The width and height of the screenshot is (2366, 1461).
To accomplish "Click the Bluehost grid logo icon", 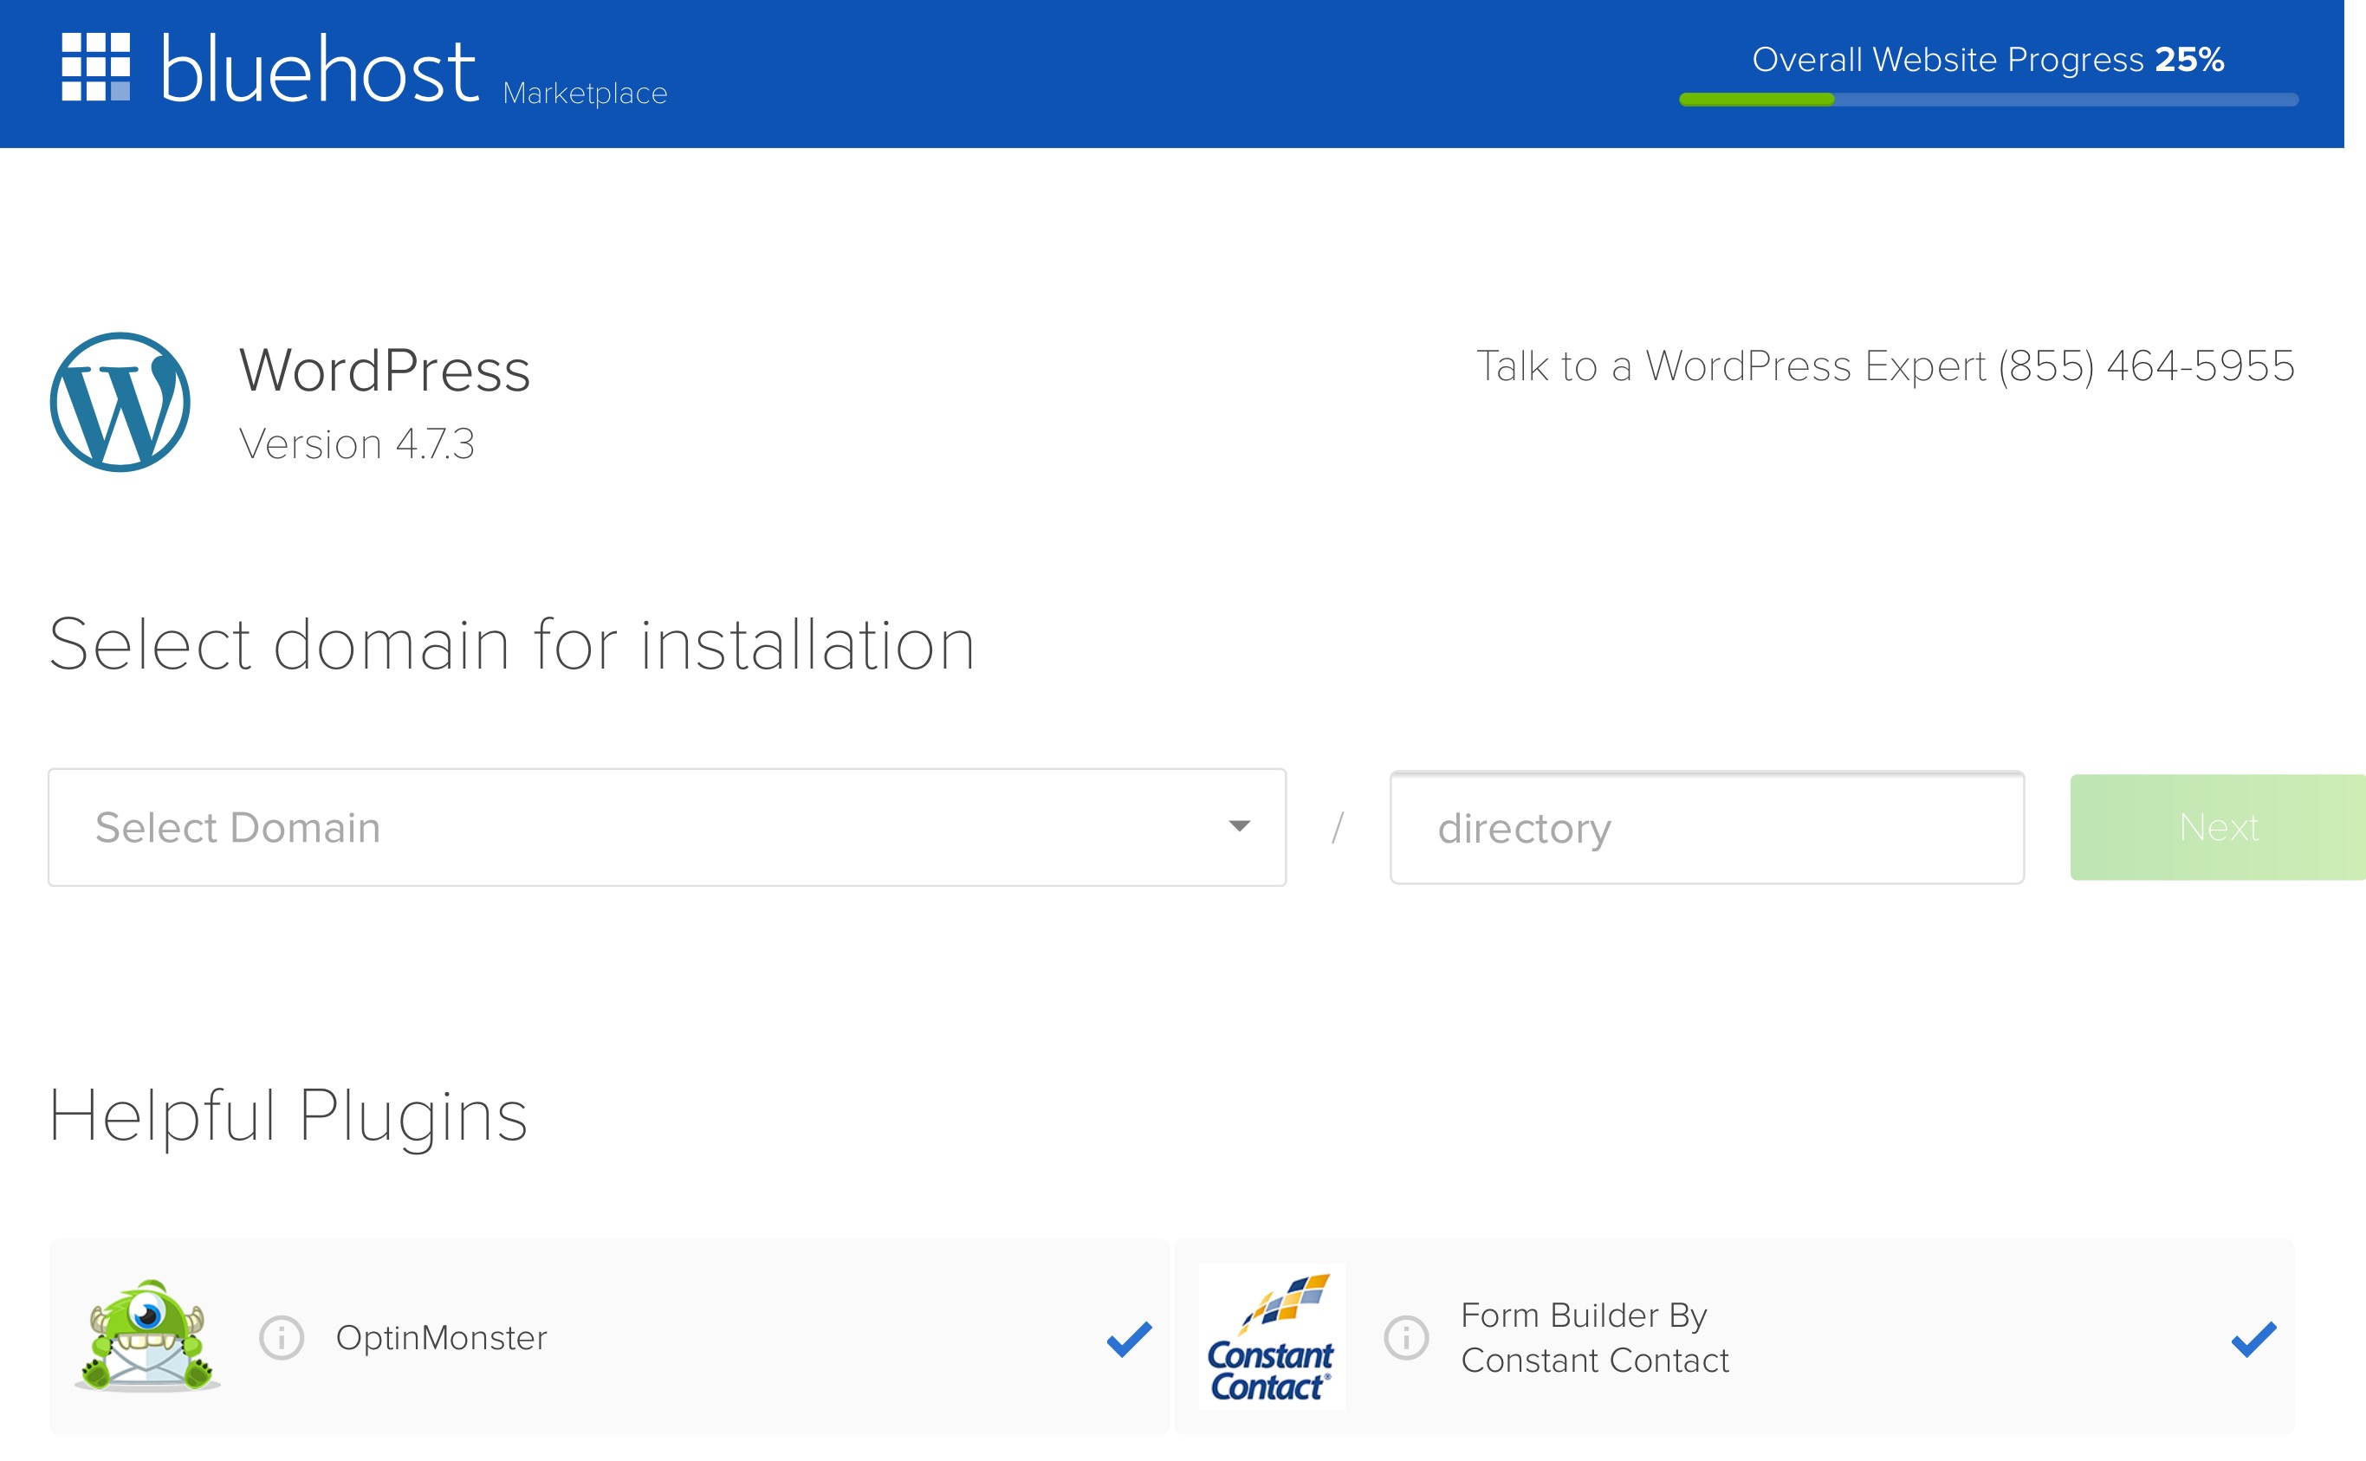I will 95,67.
